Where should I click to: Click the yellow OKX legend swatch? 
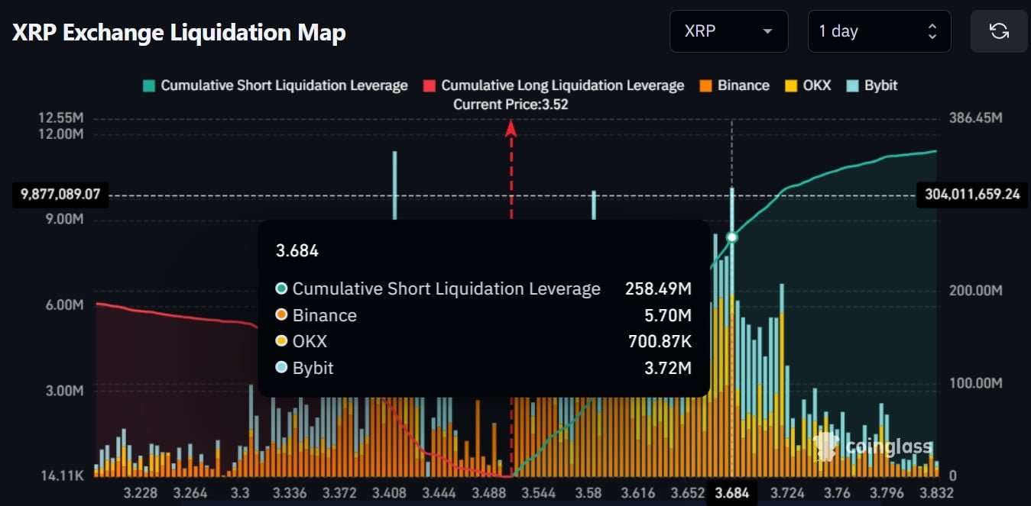[790, 85]
